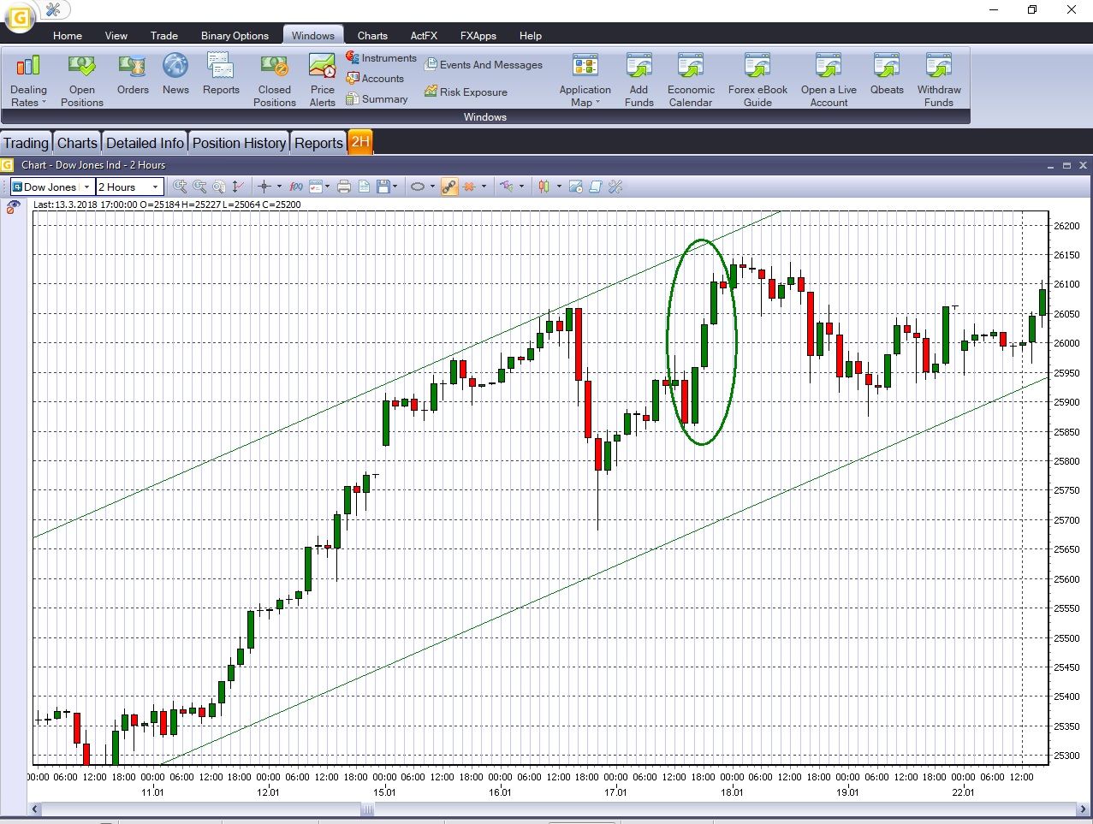The image size is (1093, 824).
Task: Open the Trade ribbon tab
Action: point(164,36)
